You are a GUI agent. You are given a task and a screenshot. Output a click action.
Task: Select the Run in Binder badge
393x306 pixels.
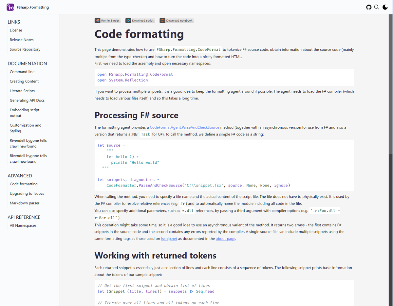(x=107, y=20)
